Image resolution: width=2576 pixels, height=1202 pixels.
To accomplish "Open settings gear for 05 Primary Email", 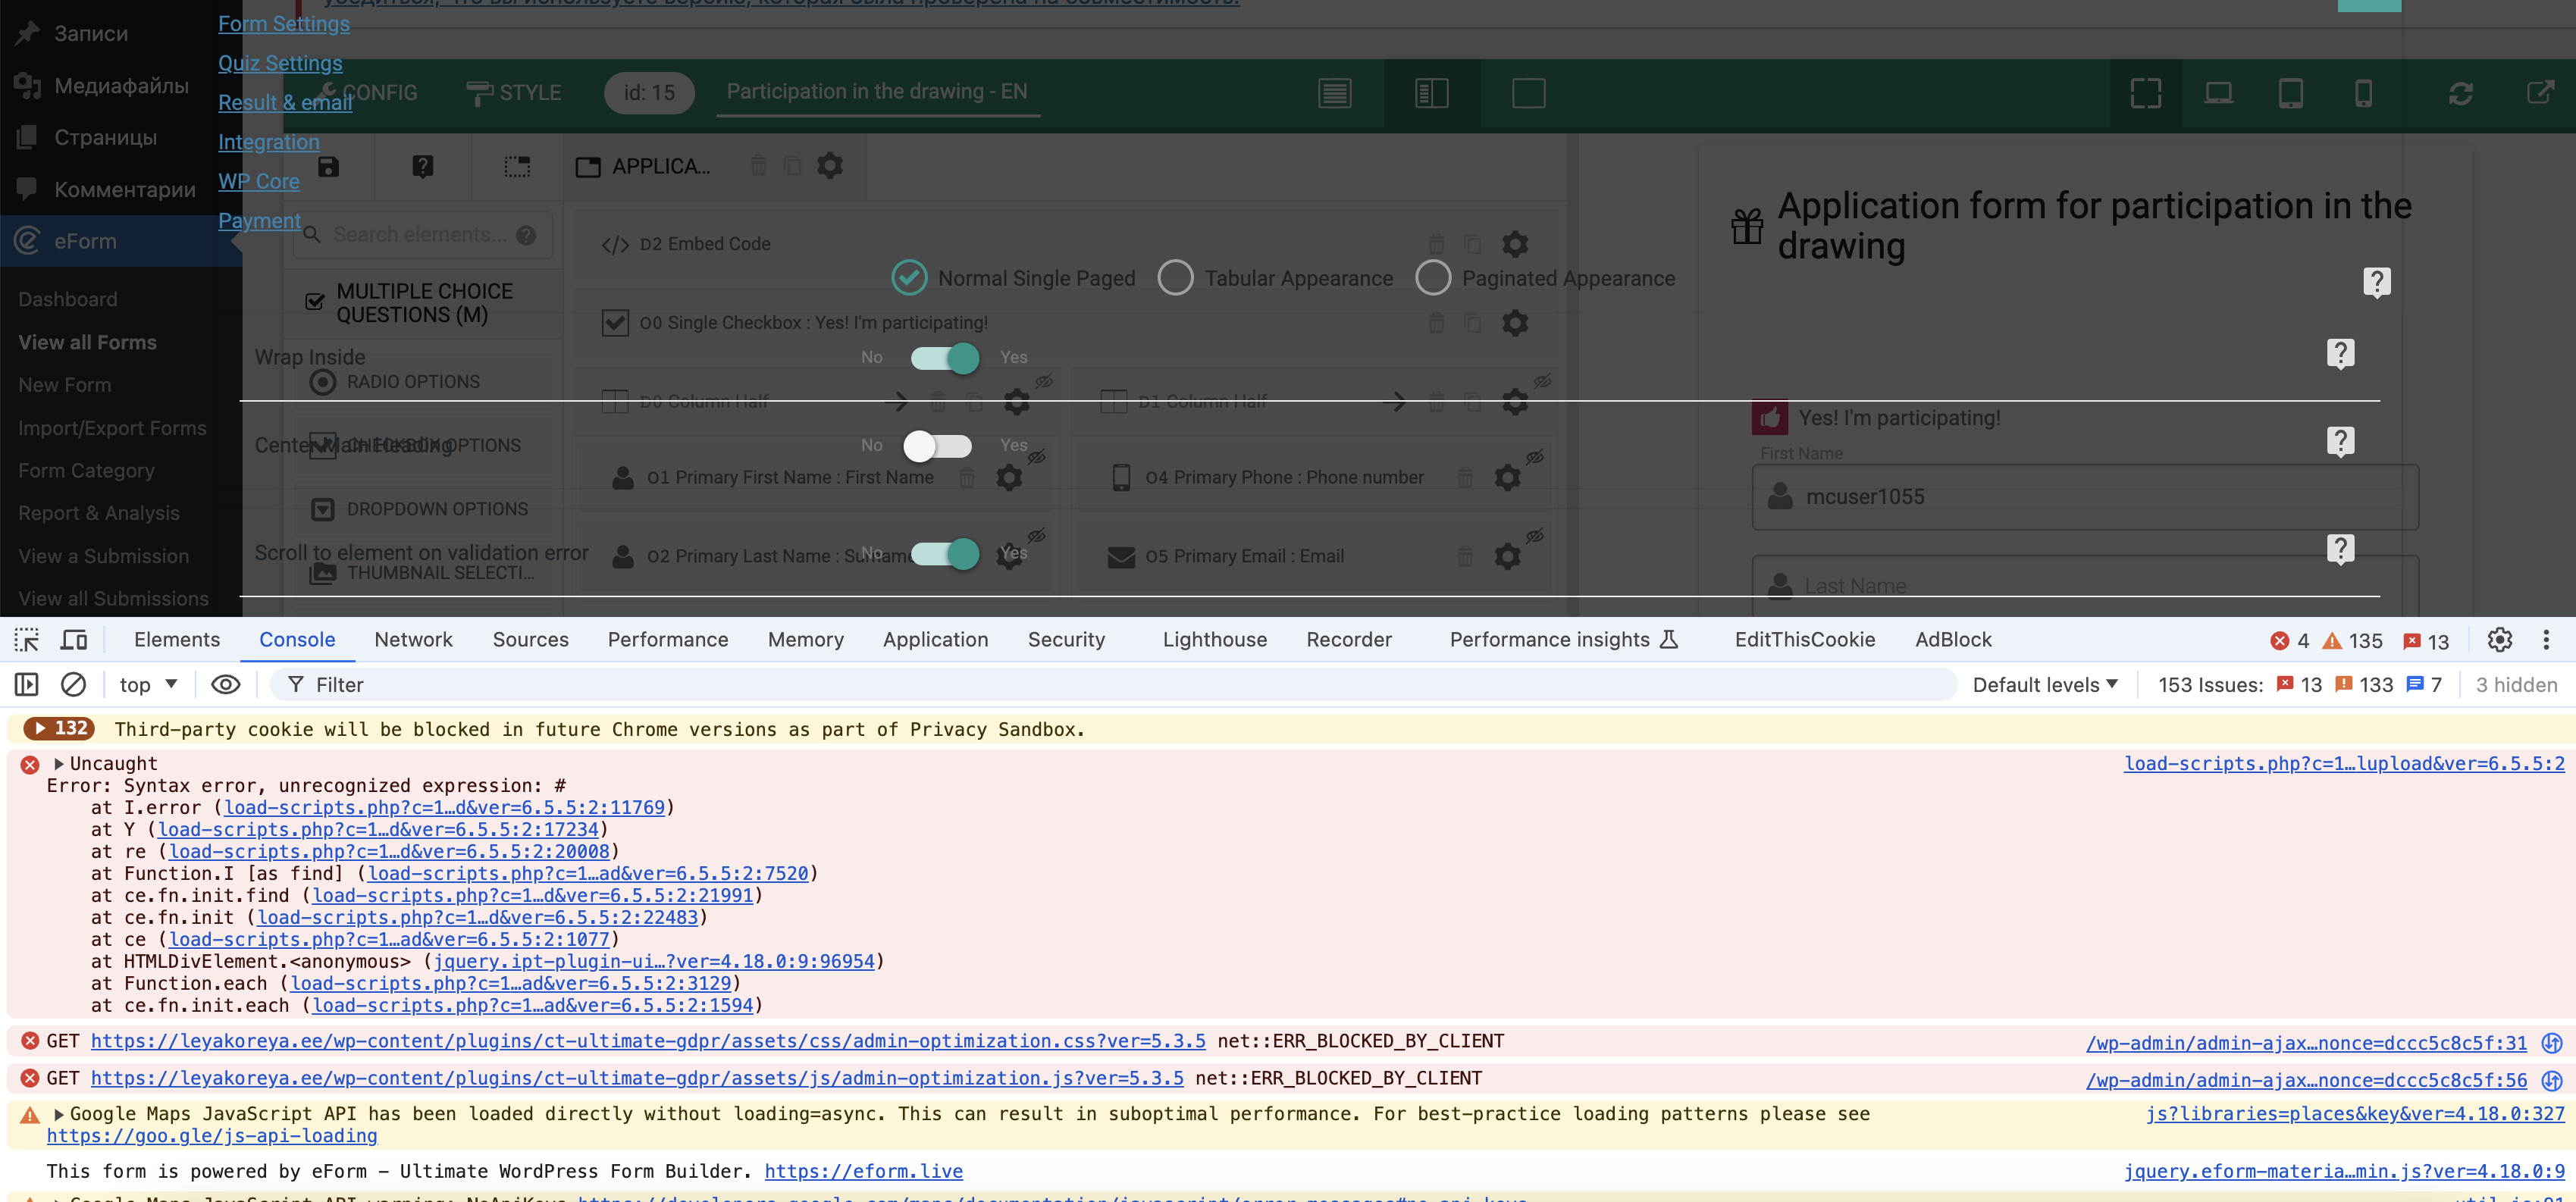I will pos(1507,556).
